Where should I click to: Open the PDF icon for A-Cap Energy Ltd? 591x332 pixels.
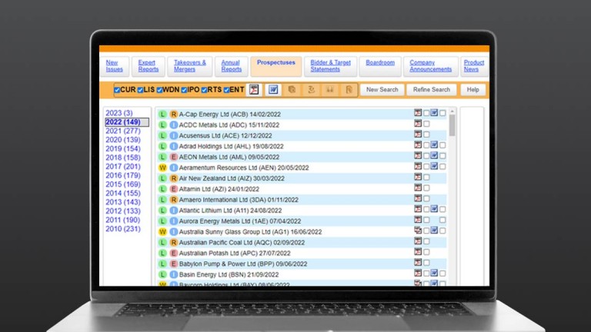coord(419,113)
